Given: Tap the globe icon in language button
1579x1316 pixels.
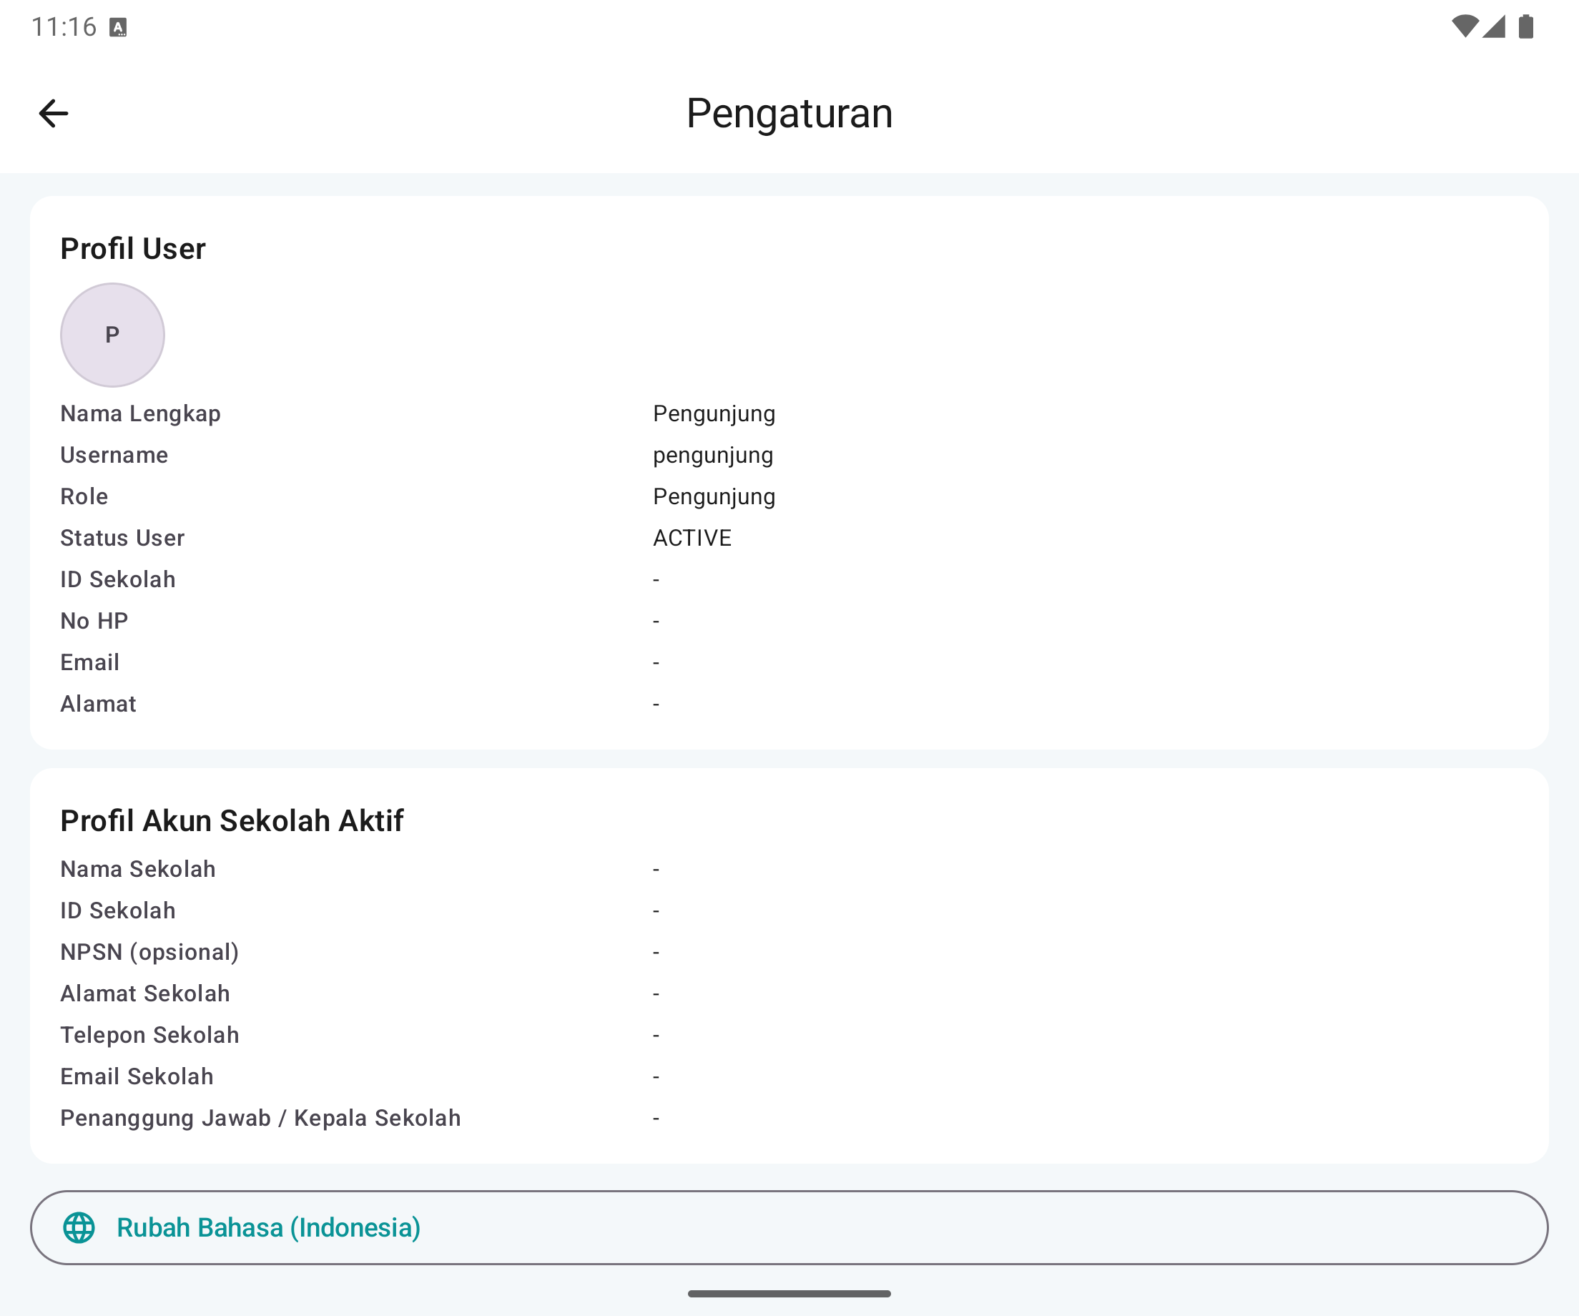Looking at the screenshot, I should (79, 1227).
